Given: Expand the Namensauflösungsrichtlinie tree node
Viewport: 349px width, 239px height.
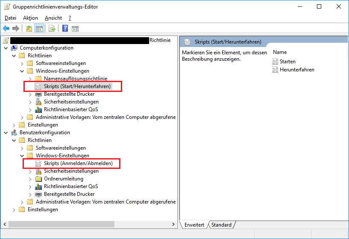Looking at the screenshot, I should [30, 79].
